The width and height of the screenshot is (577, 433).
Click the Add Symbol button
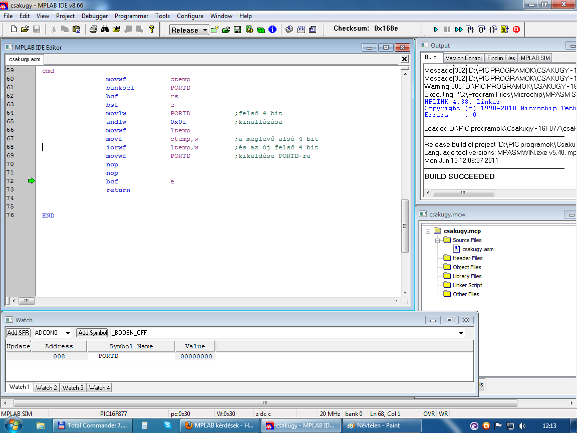92,333
